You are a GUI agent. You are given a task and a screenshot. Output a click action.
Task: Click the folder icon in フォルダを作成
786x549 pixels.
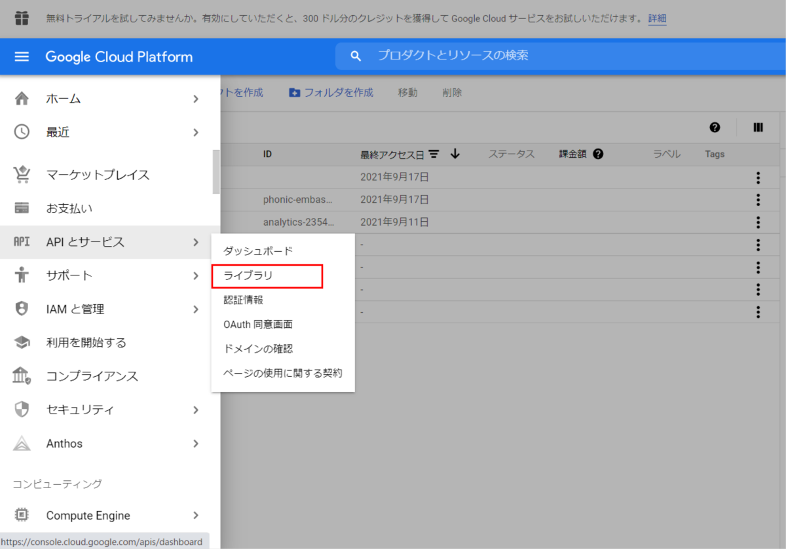pos(295,93)
